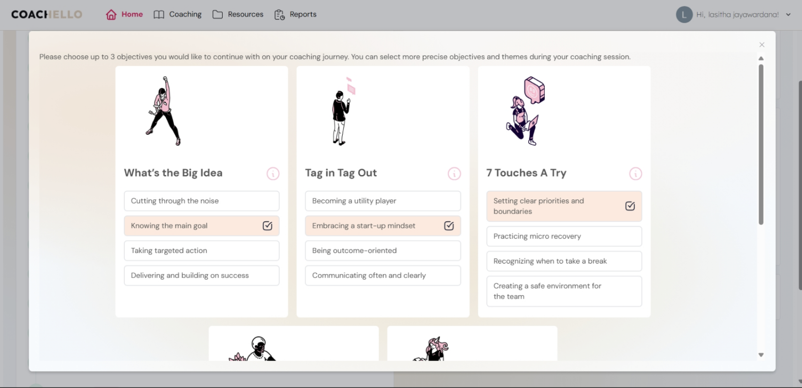Open info for What's the Big Idea
This screenshot has height=388, width=802.
[273, 174]
